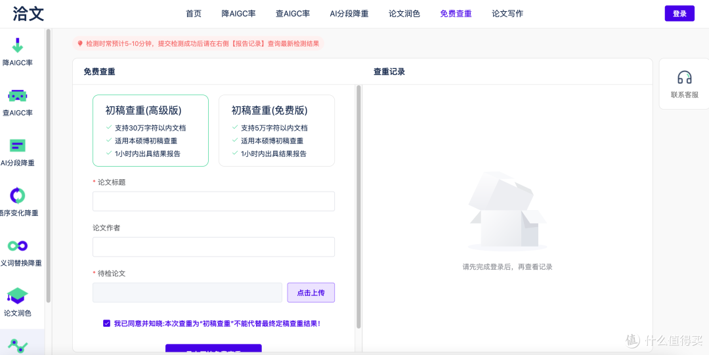Open the 查AIGC率 goggles sidebar icon

(17, 95)
